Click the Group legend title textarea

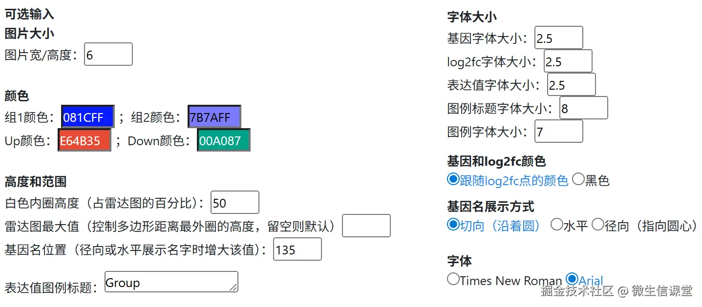tap(170, 282)
